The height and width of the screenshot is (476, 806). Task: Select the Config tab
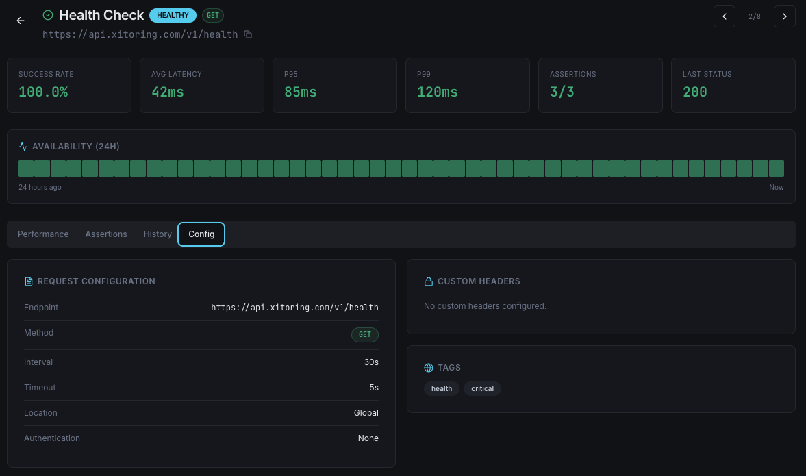[201, 234]
